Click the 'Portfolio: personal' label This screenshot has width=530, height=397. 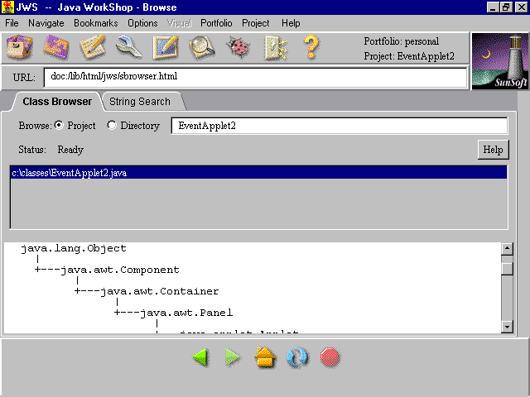401,41
